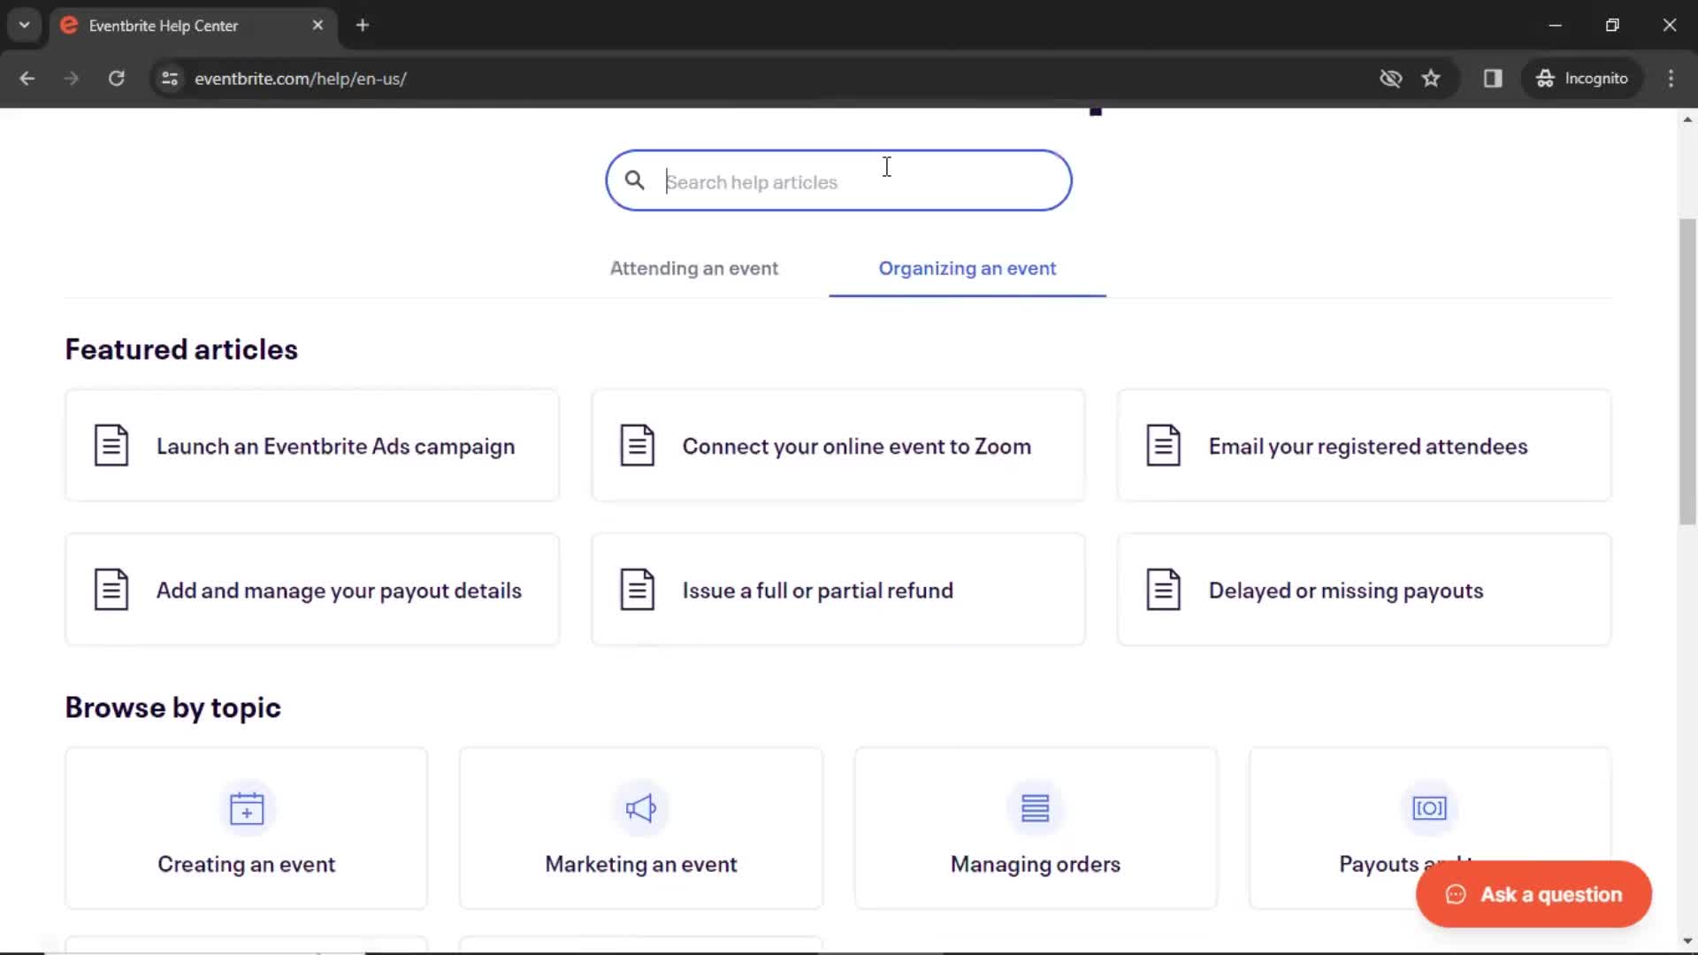Click the page vertical scrollbar thumb

point(1687,371)
